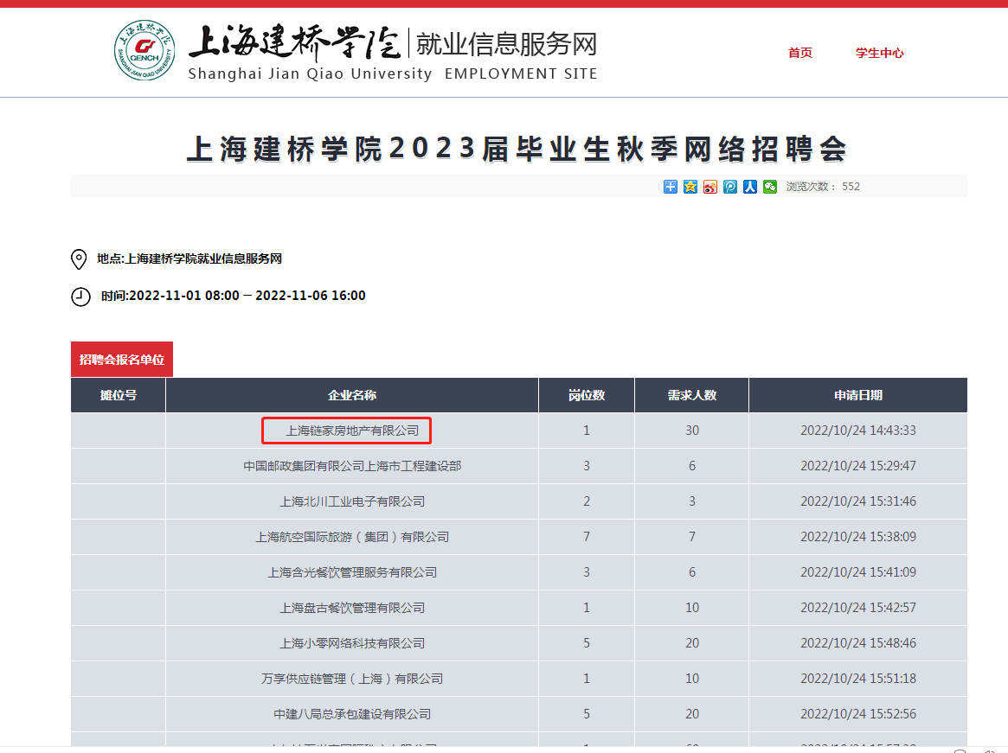Open more sharing options with the plus icon
Screen dimensions: 1008x753
[x=670, y=187]
